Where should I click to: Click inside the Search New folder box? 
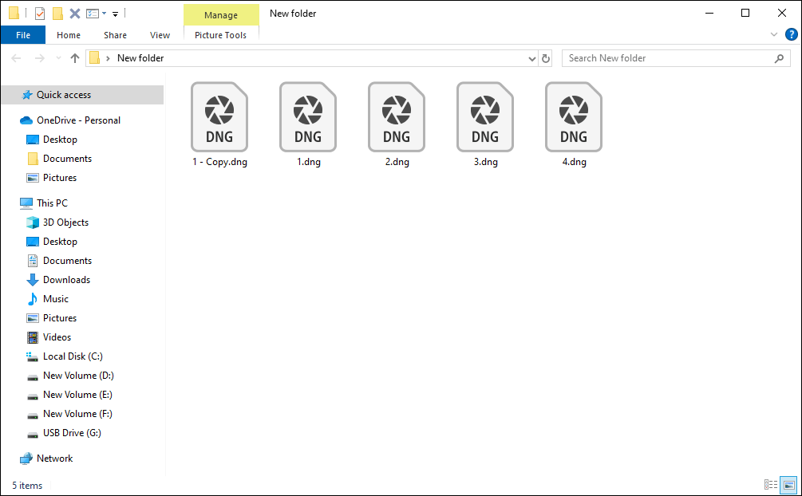670,57
